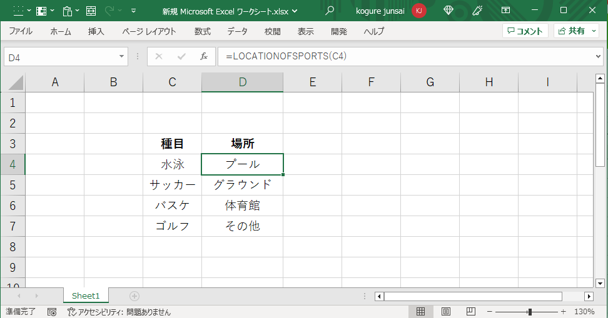Click the borders icon in quick access toolbar
Screen dimensions: 608x318
(x=18, y=11)
